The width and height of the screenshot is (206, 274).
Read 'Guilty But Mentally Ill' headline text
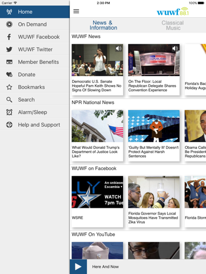point(153,152)
